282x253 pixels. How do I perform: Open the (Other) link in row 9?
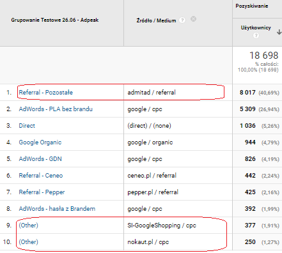[x=29, y=226]
